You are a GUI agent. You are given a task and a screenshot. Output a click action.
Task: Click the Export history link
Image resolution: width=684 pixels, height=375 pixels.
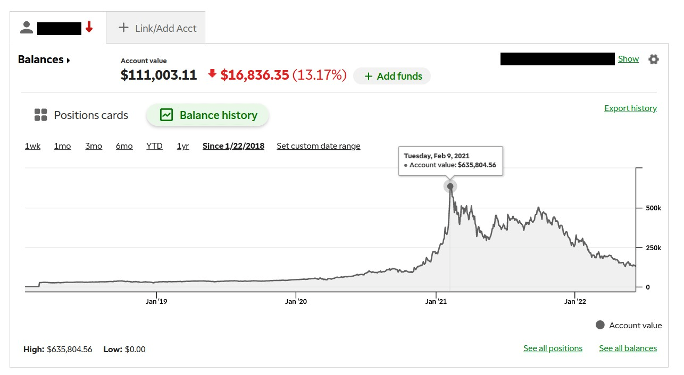pyautogui.click(x=630, y=108)
